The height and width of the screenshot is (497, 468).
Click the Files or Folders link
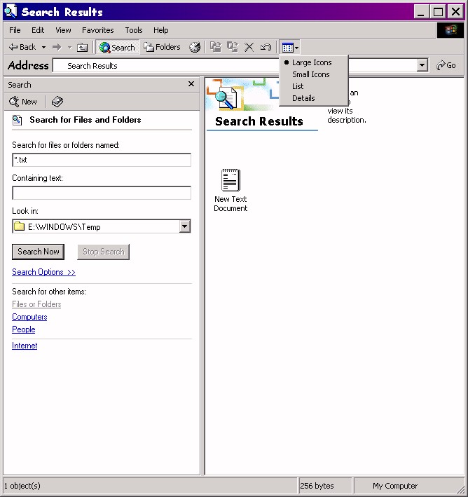tap(36, 304)
